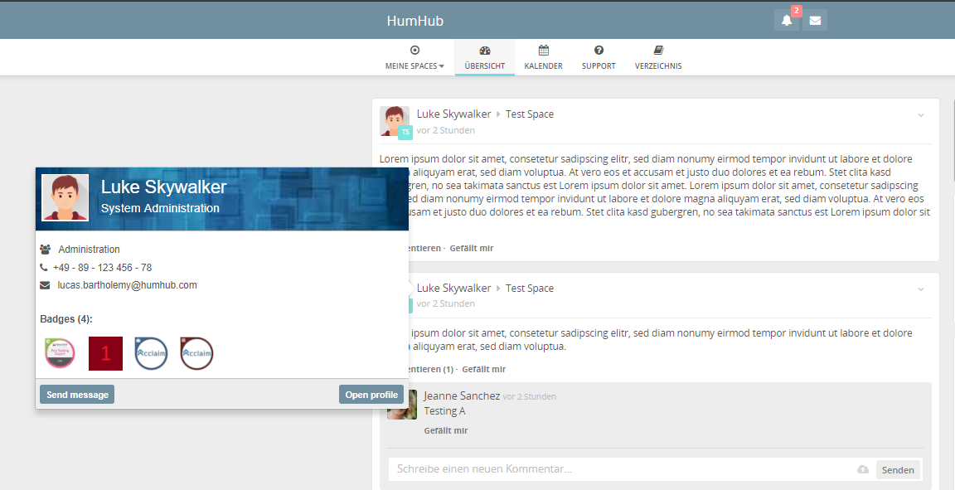Click the red-ringed Acclaim badge

tap(196, 354)
